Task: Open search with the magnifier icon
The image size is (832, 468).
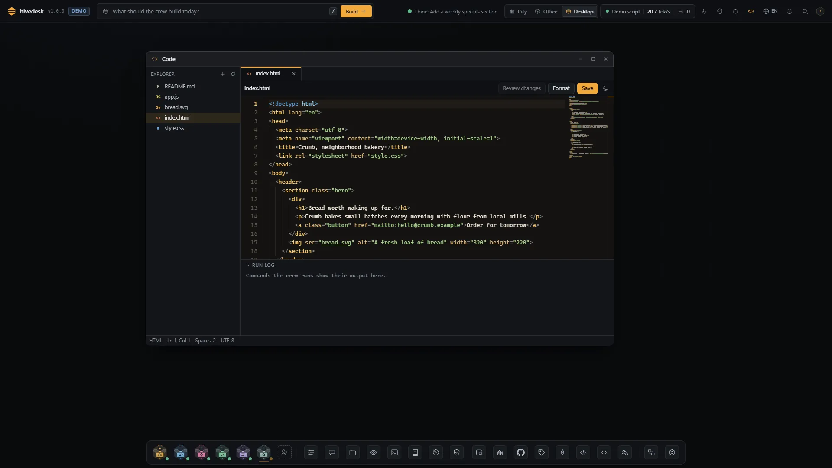Action: [805, 11]
